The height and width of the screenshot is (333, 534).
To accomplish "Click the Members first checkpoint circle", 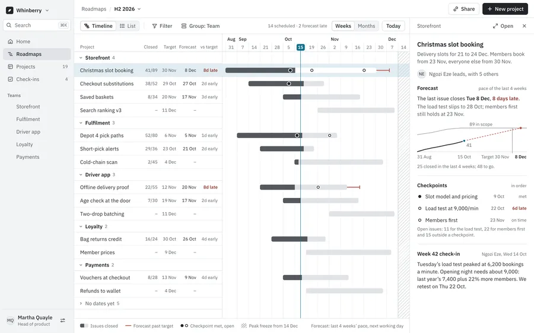I will coord(419,220).
